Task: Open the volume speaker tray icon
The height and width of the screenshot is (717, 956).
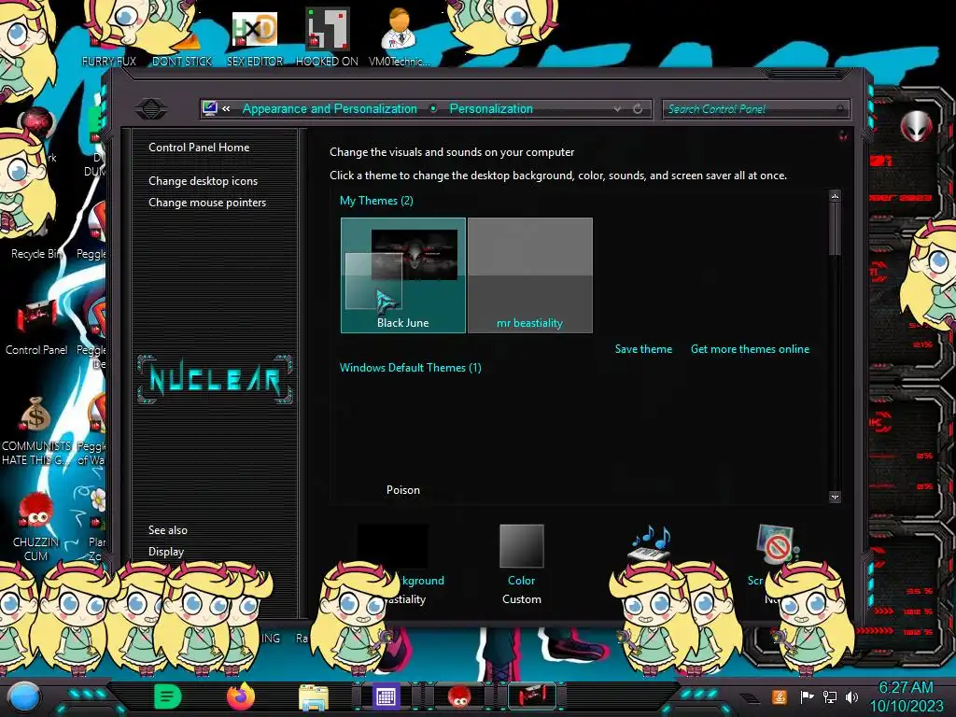Action: point(851,696)
